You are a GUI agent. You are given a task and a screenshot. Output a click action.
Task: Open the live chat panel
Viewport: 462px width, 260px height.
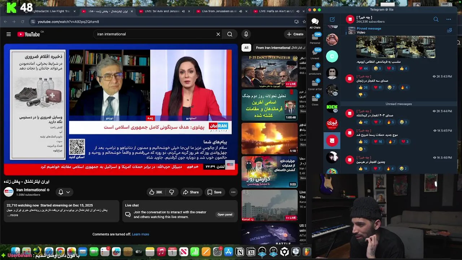tap(225, 214)
